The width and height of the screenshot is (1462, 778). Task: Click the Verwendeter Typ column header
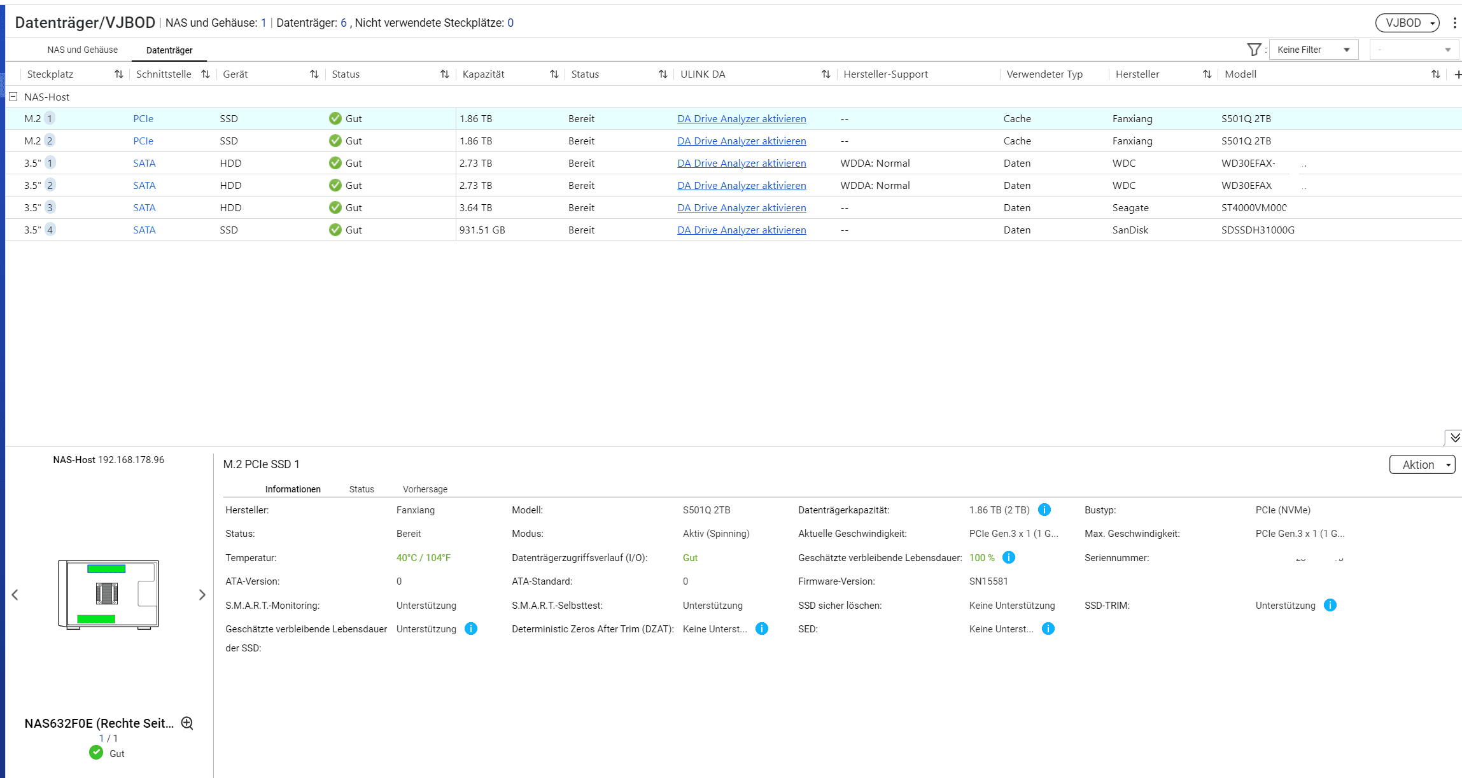coord(1044,74)
